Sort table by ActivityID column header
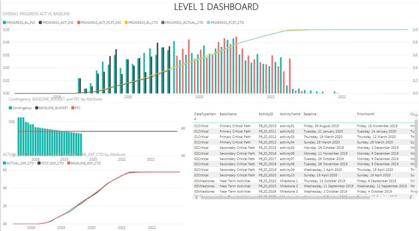 (266, 114)
